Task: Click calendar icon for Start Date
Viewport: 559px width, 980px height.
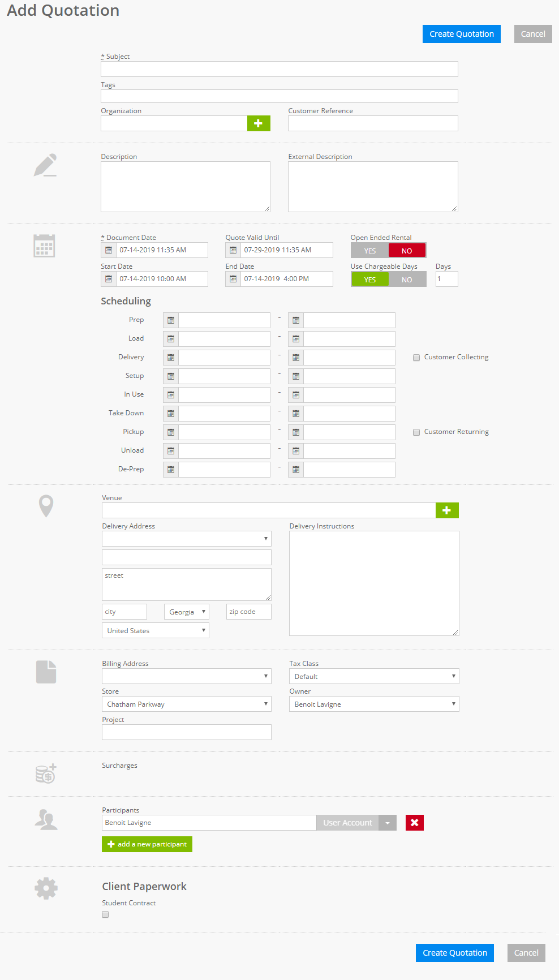Action: tap(109, 279)
